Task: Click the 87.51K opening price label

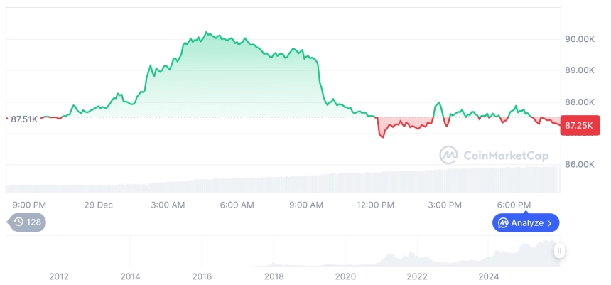Action: click(23, 119)
